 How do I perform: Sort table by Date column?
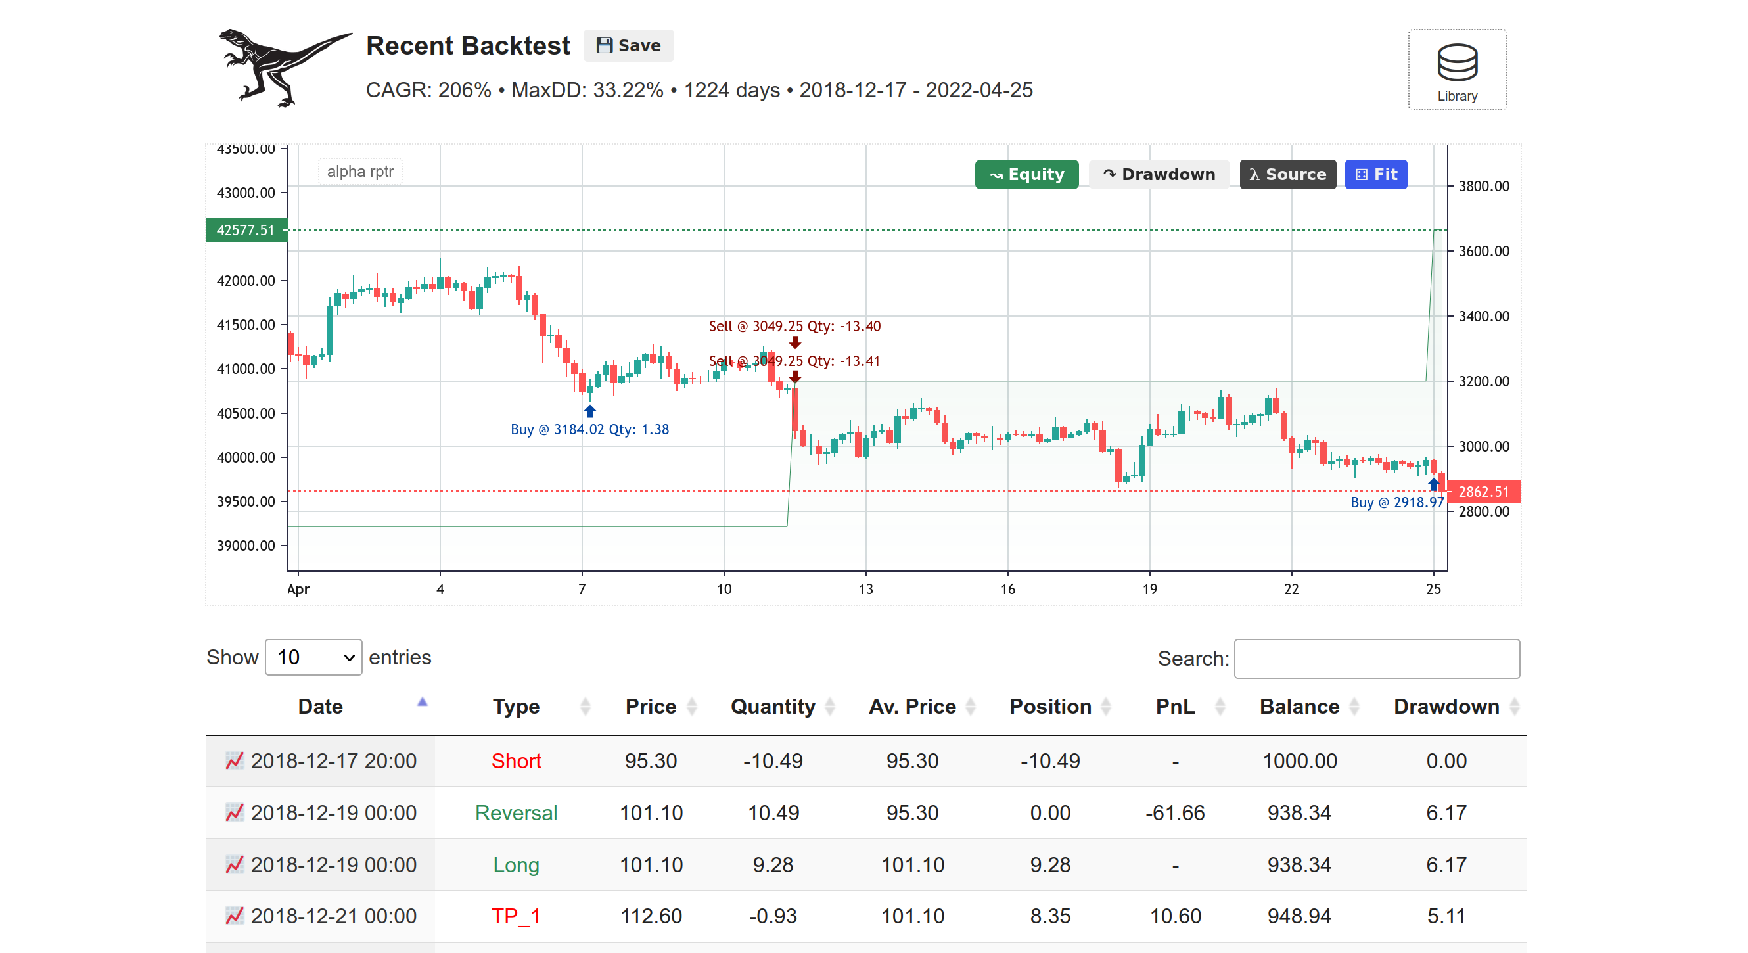pos(320,707)
